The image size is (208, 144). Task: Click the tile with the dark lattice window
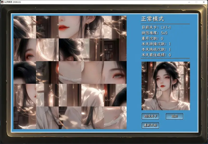(115, 50)
